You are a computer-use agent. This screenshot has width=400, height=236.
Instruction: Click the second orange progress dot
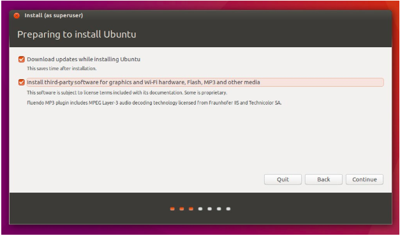point(182,209)
